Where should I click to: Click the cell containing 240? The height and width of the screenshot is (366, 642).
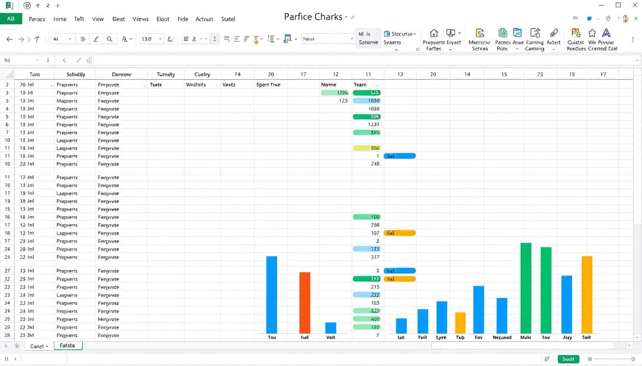[368, 164]
